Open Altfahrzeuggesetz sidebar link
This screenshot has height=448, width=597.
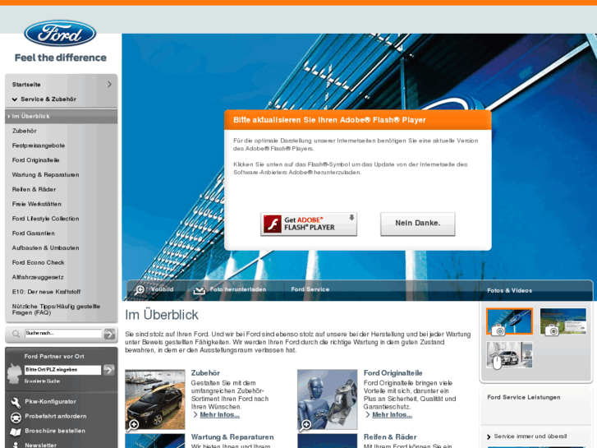(38, 277)
